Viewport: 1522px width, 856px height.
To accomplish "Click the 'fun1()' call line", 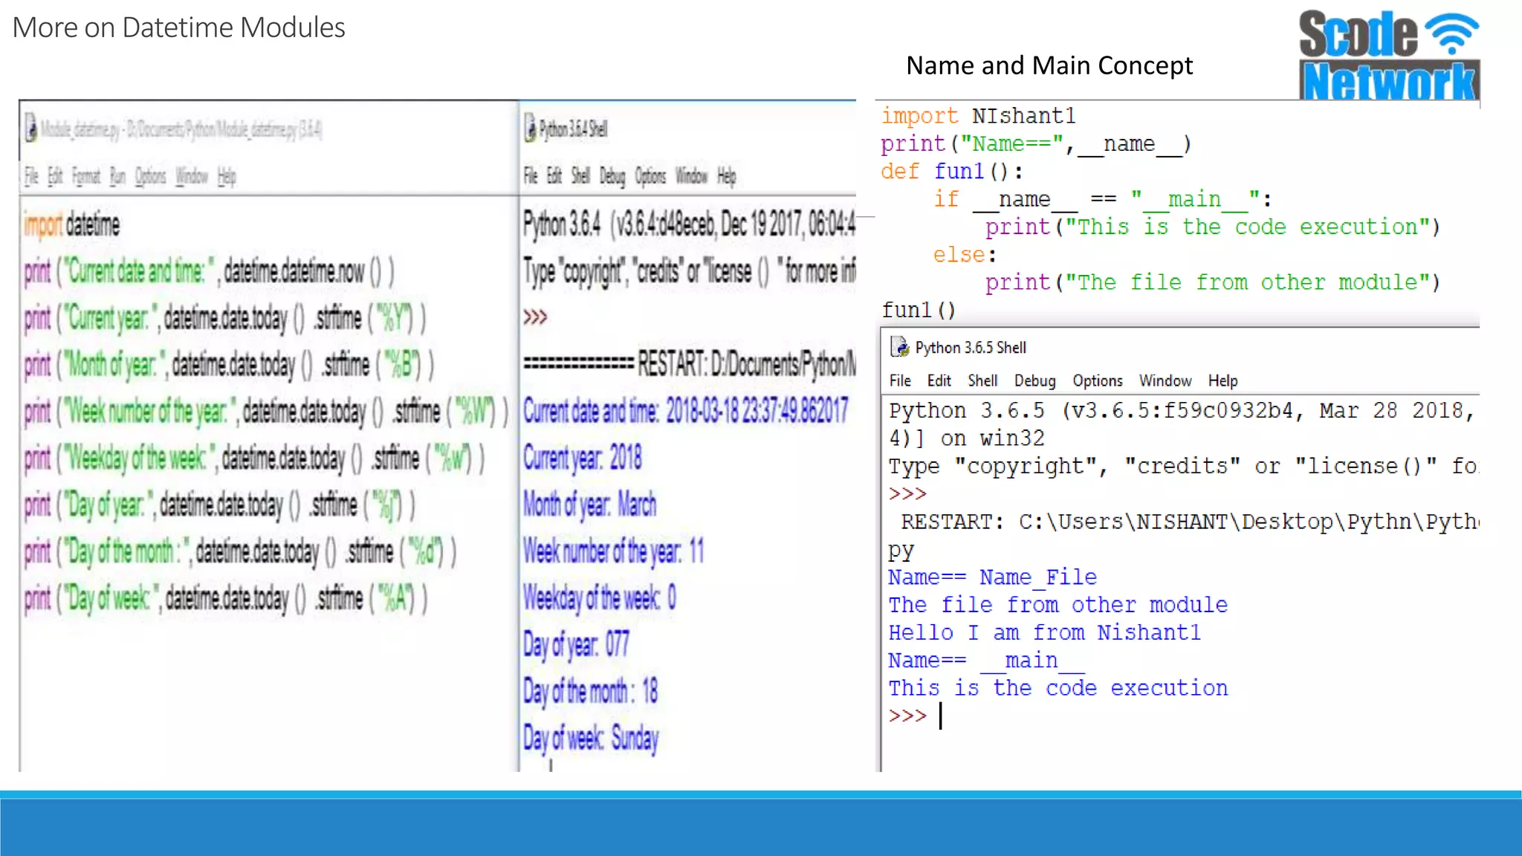I will tap(919, 310).
